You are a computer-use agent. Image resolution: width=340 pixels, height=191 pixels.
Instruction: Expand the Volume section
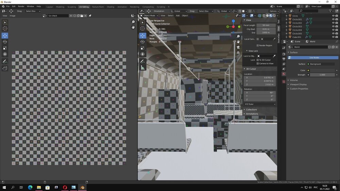(293, 80)
